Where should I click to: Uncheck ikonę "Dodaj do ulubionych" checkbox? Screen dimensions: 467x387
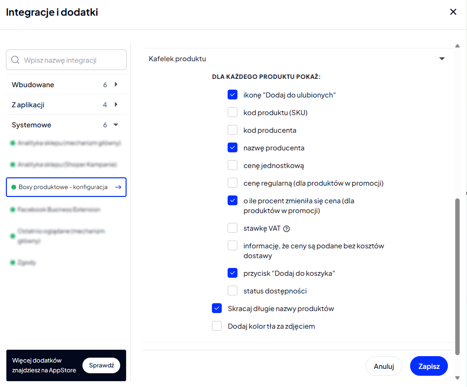pos(233,95)
